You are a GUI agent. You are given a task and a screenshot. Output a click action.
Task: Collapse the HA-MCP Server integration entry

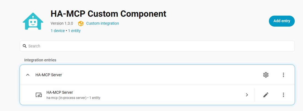tap(28, 75)
